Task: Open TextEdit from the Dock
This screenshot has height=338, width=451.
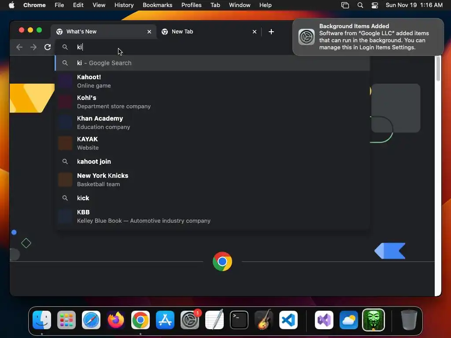Action: point(214,320)
